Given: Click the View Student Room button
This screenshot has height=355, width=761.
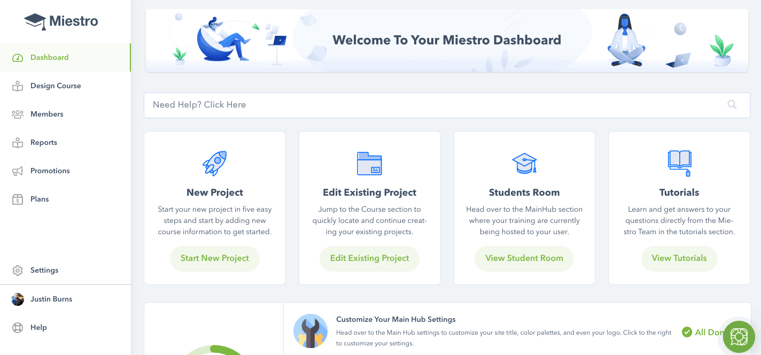Looking at the screenshot, I should (524, 258).
